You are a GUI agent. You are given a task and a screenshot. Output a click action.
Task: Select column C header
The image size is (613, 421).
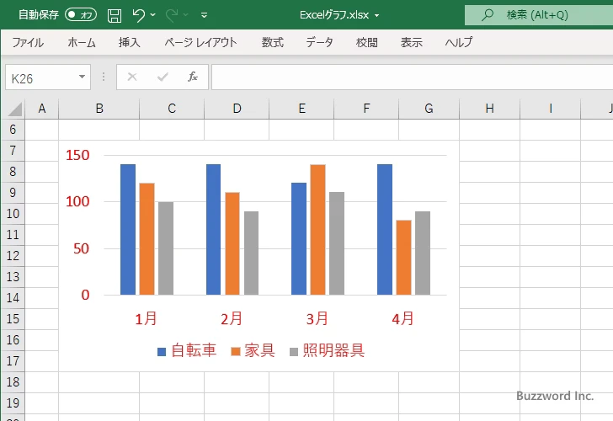(x=172, y=109)
